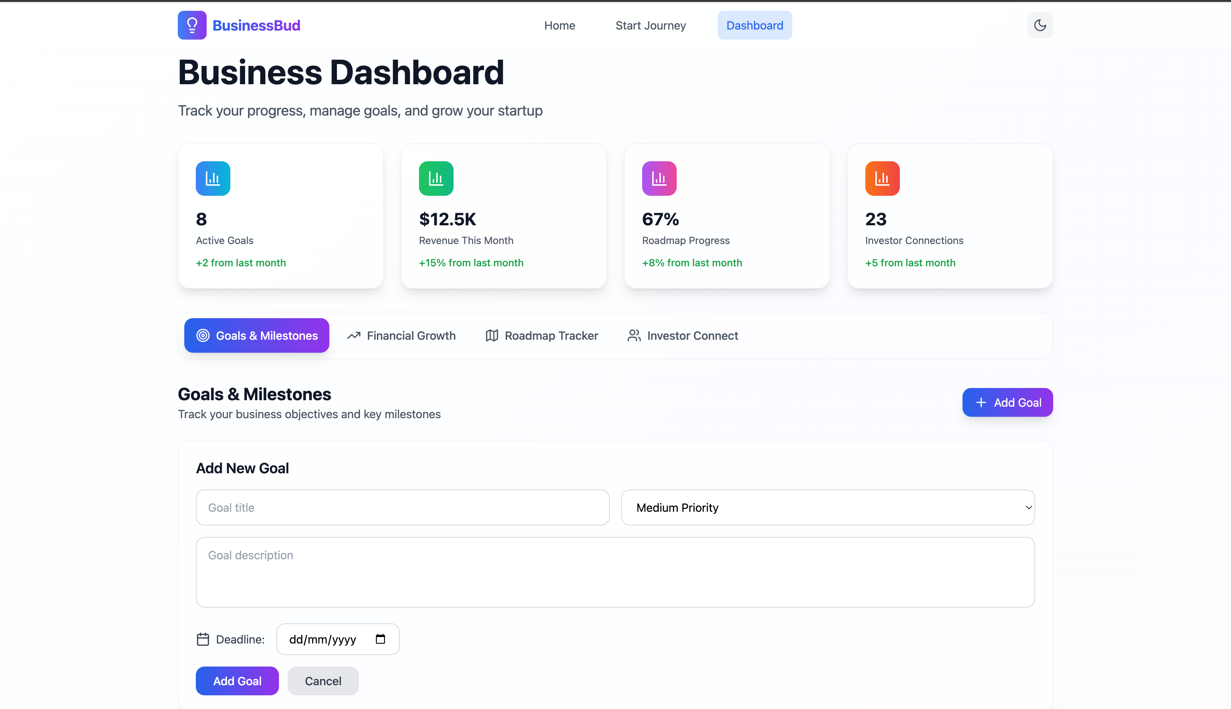1231x709 pixels.
Task: Open the date picker calendar icon
Action: tap(380, 639)
